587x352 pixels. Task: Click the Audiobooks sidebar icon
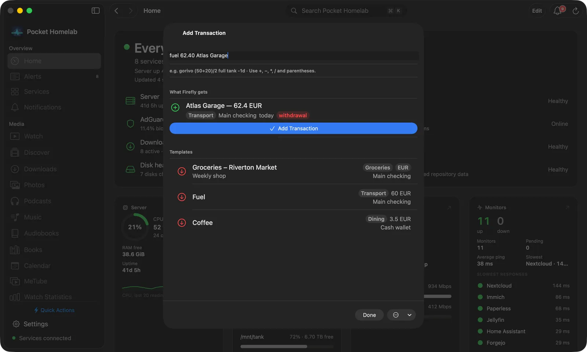tap(15, 233)
